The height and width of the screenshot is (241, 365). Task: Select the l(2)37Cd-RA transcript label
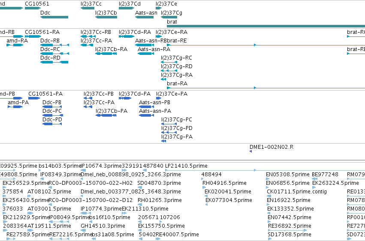point(135,32)
